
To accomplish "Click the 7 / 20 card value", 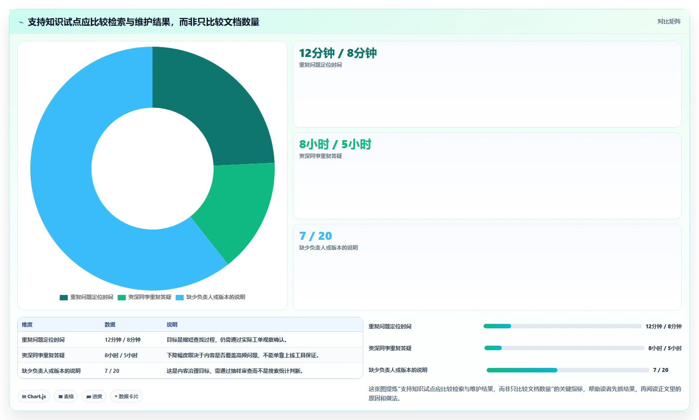I will pyautogui.click(x=316, y=236).
